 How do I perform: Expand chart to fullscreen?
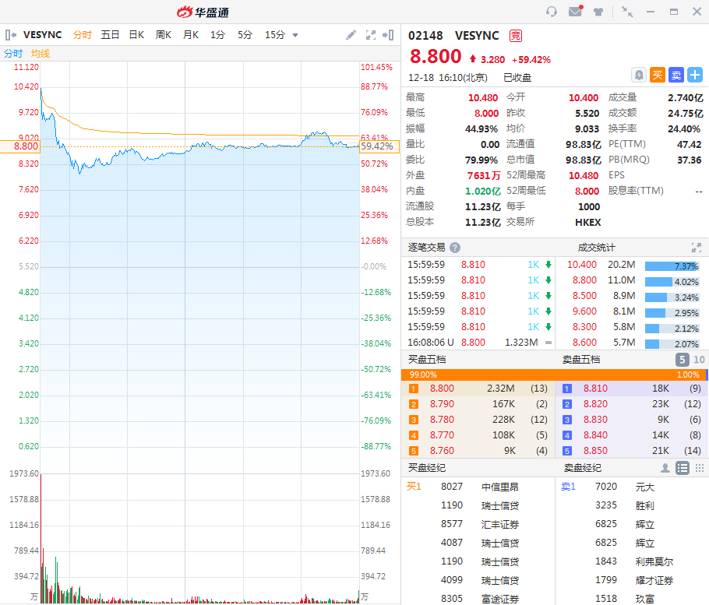[371, 35]
